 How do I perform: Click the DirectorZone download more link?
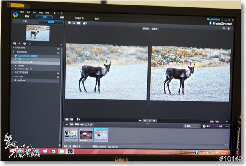pyautogui.click(x=27, y=55)
